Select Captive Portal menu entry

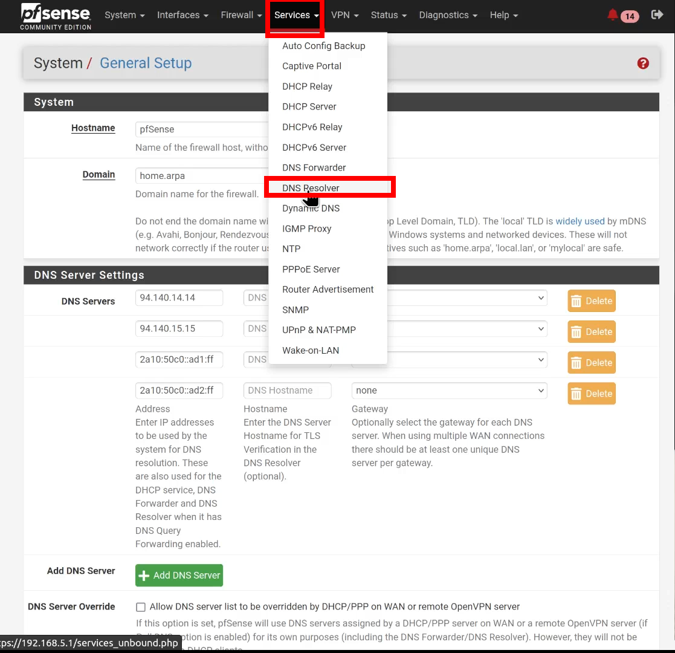328,66
